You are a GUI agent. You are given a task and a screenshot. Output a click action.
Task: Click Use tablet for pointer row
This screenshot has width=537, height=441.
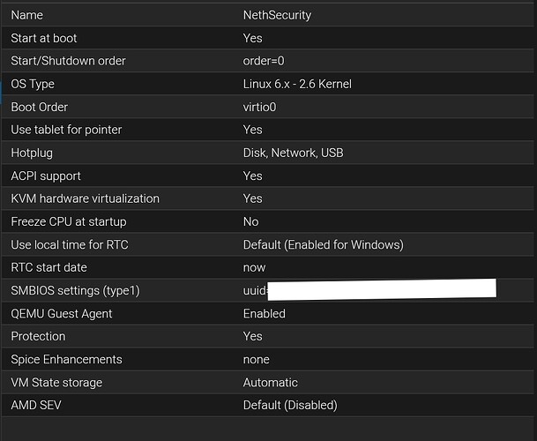pos(66,130)
